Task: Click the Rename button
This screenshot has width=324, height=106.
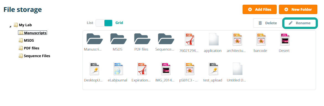Action: pos(300,23)
